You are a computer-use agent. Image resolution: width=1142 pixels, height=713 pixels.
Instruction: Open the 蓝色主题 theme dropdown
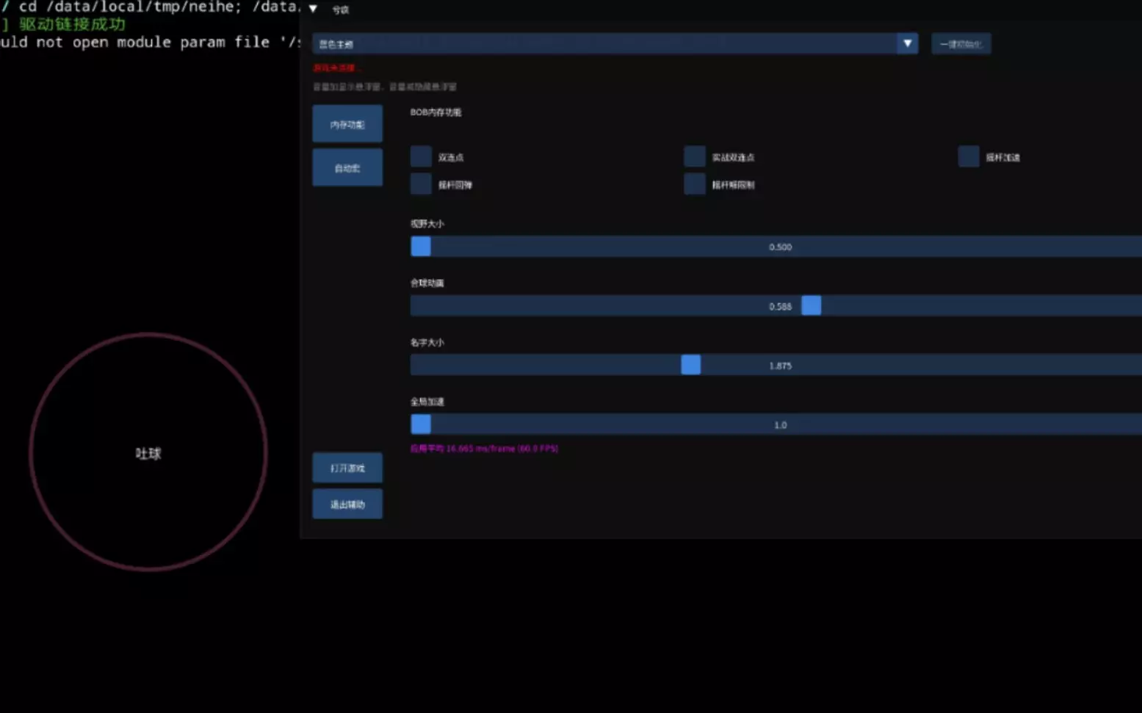coord(615,43)
